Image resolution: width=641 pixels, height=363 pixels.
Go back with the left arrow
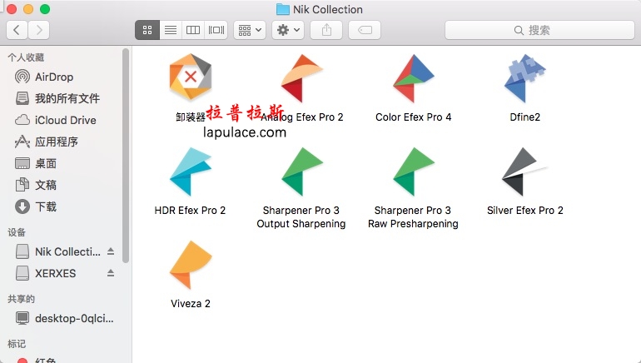pyautogui.click(x=17, y=30)
